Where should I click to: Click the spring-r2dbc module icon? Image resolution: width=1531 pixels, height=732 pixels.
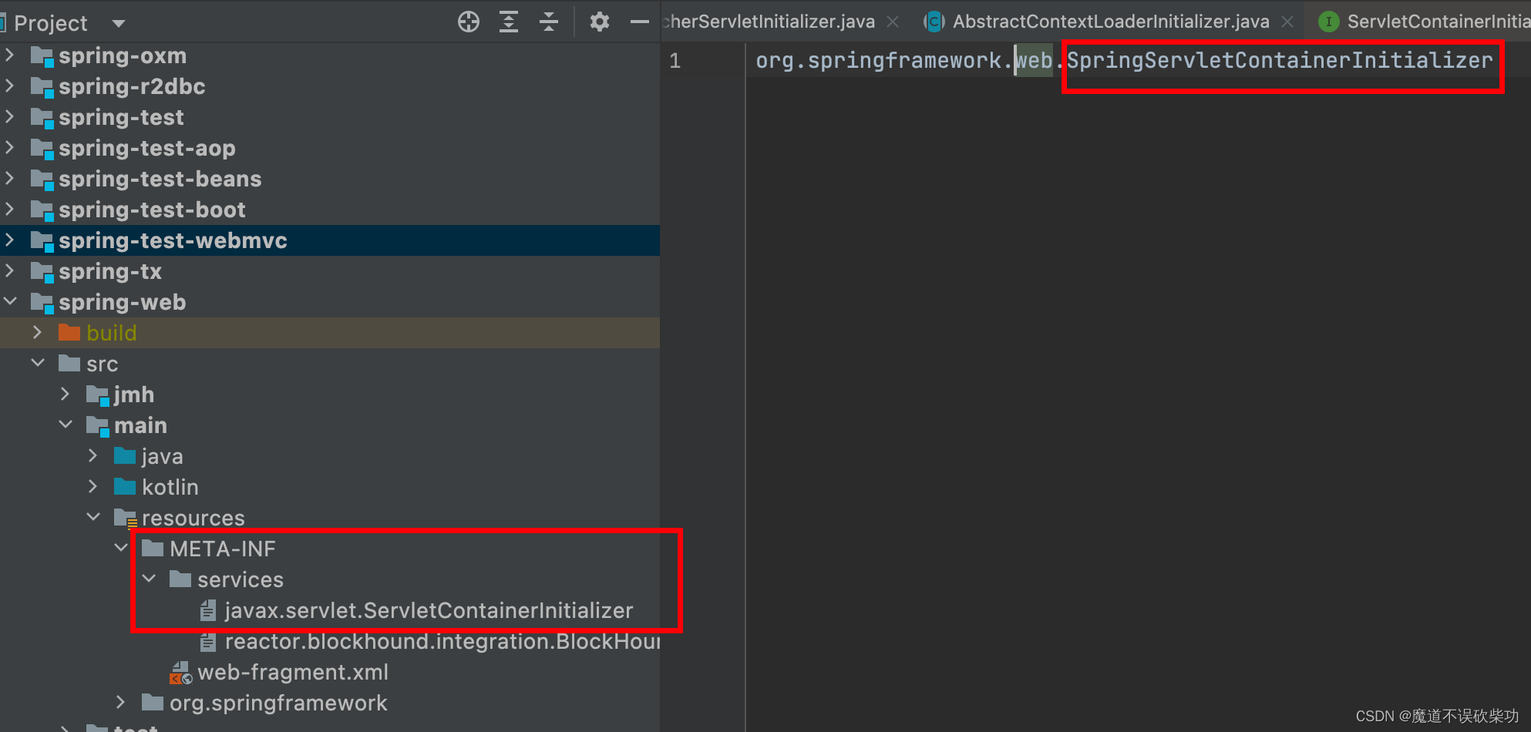pos(42,87)
